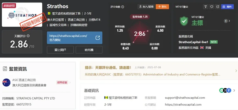This screenshot has height=110, width=238.
Task: Click the regulatory number 660727015
Action: coord(24,105)
